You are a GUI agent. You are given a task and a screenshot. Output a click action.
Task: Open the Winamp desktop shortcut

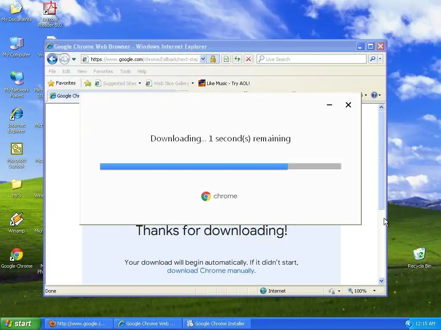pyautogui.click(x=16, y=223)
